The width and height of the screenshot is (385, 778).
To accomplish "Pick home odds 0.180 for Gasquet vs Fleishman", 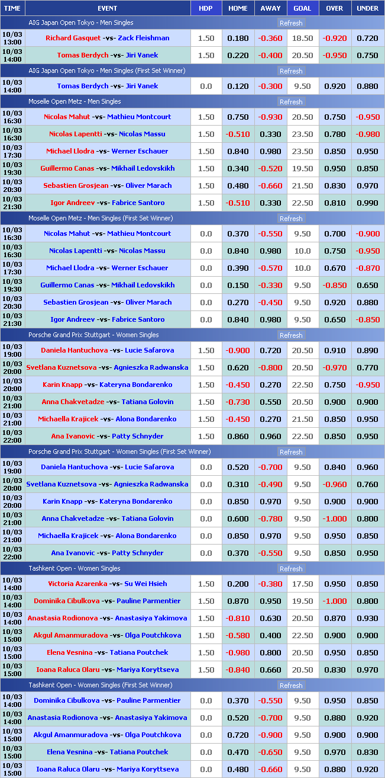I will [238, 39].
